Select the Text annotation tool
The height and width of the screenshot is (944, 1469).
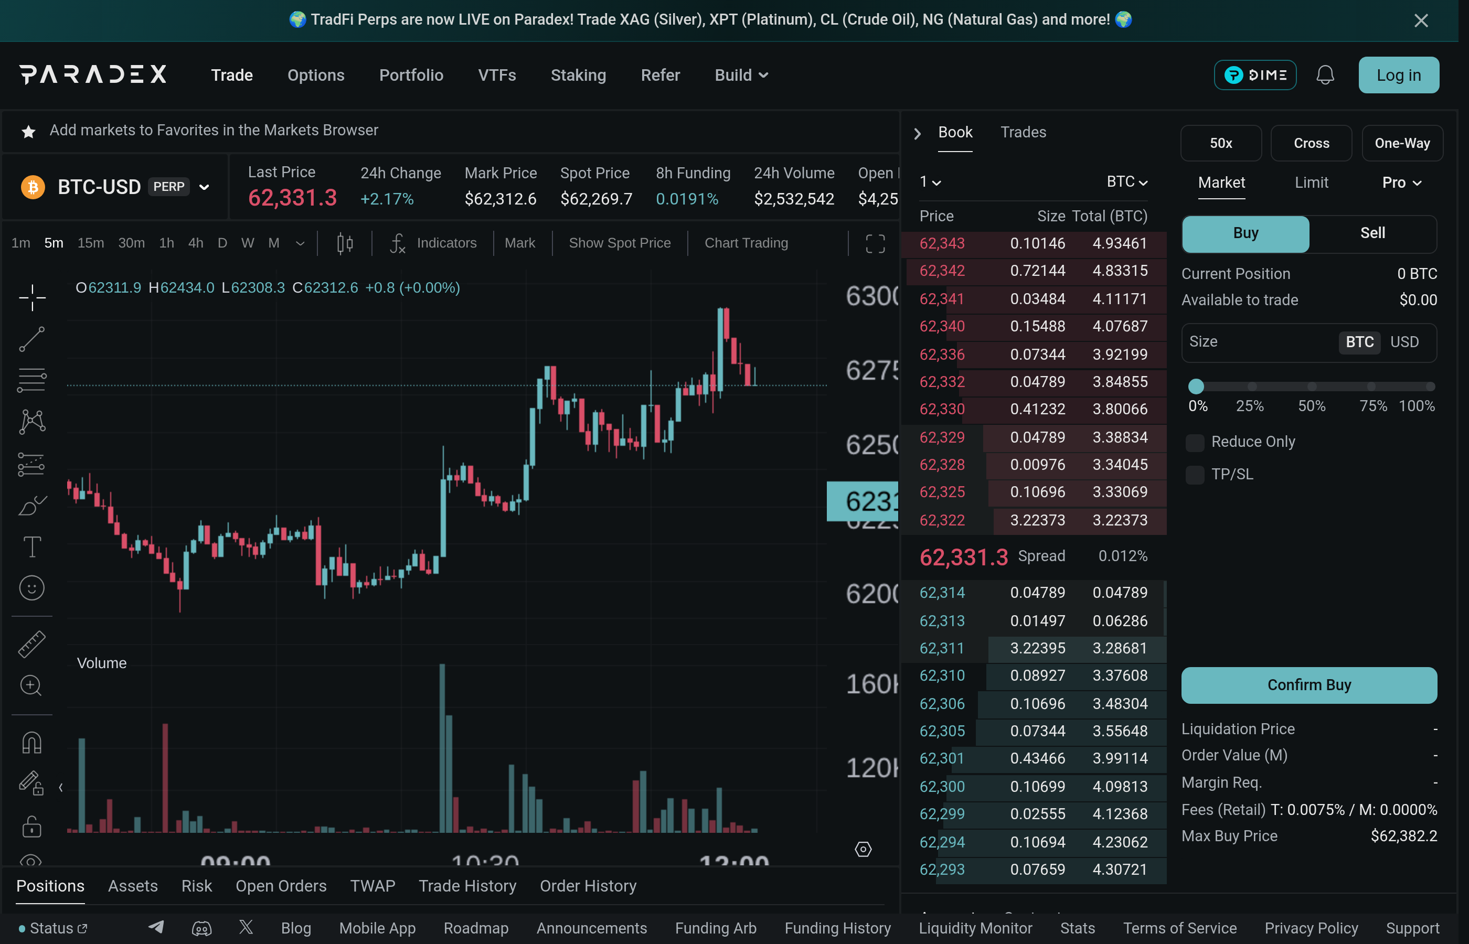coord(32,547)
